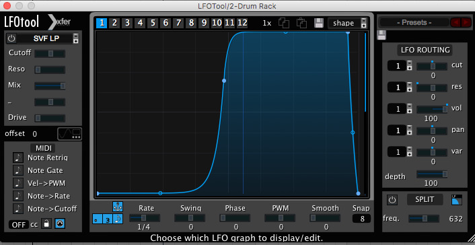Select the dotted note rate mode

98,219
